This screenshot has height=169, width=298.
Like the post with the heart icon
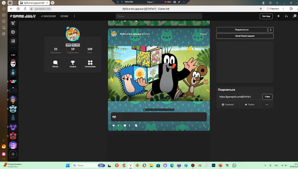[x=114, y=126]
